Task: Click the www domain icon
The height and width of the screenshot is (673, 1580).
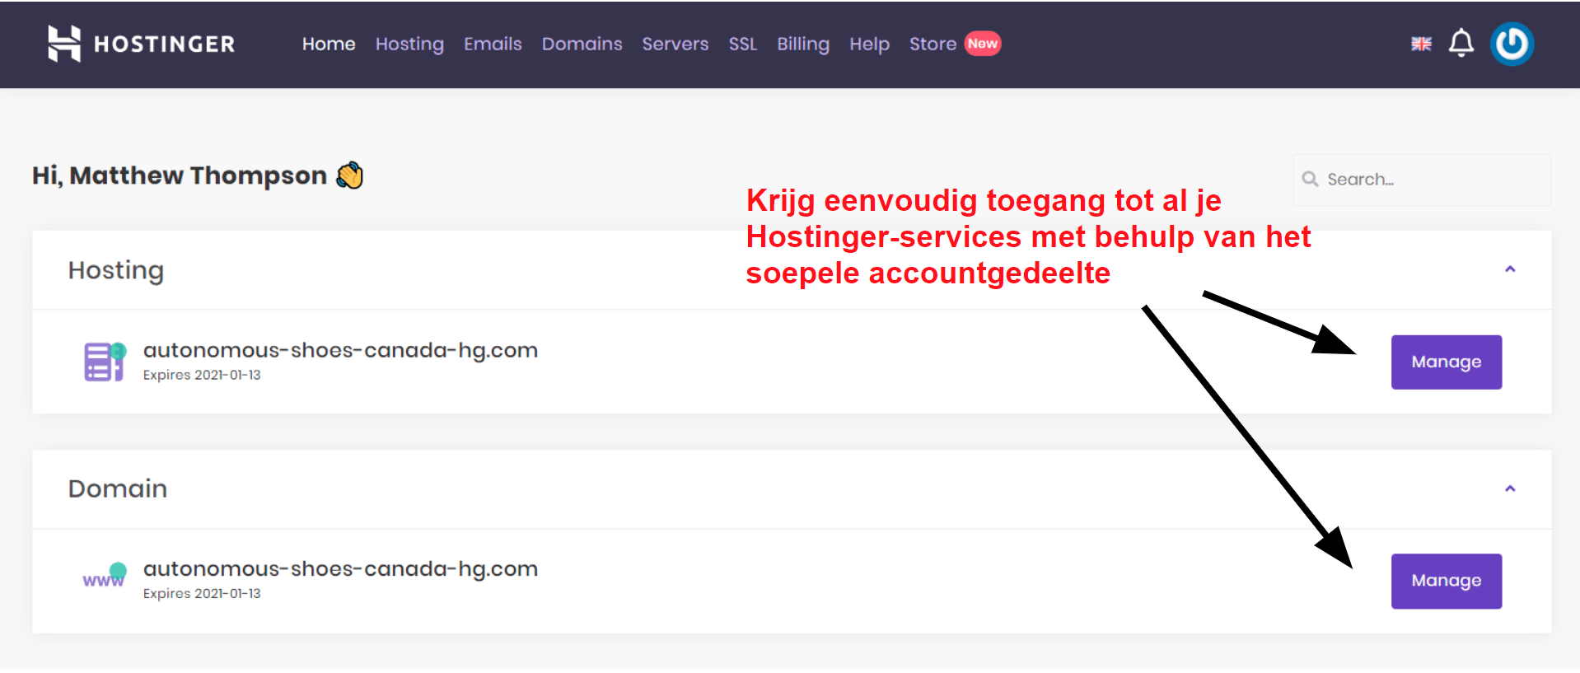Action: (105, 575)
